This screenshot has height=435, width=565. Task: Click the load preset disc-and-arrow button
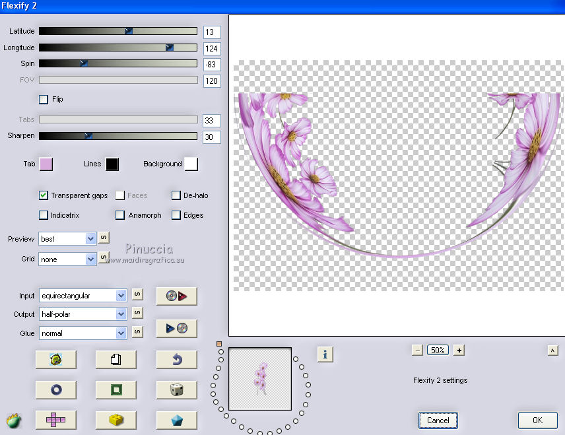[x=177, y=296]
